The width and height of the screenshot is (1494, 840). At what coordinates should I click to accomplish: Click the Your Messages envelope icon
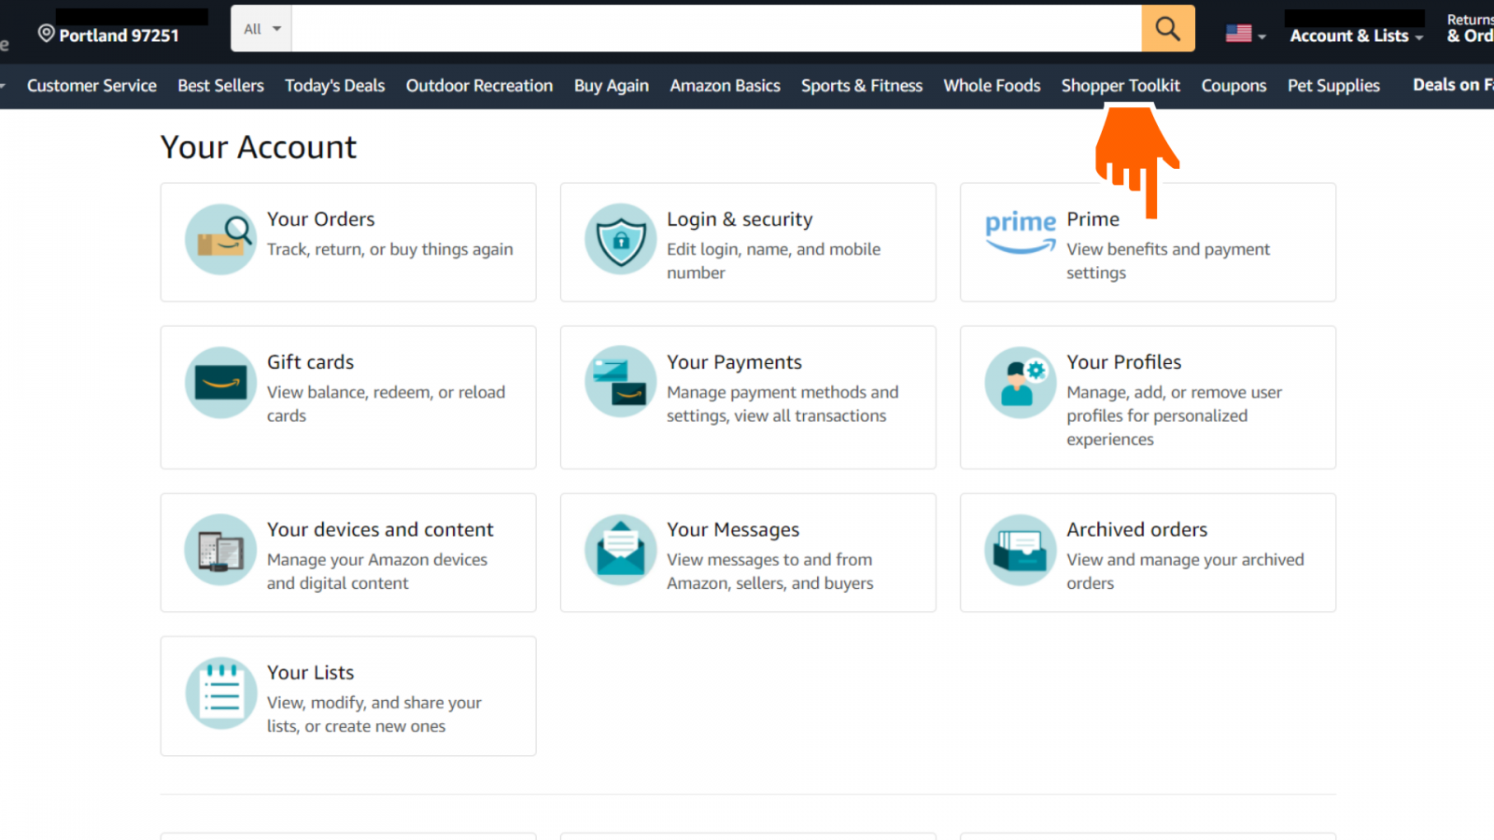pyautogui.click(x=620, y=550)
